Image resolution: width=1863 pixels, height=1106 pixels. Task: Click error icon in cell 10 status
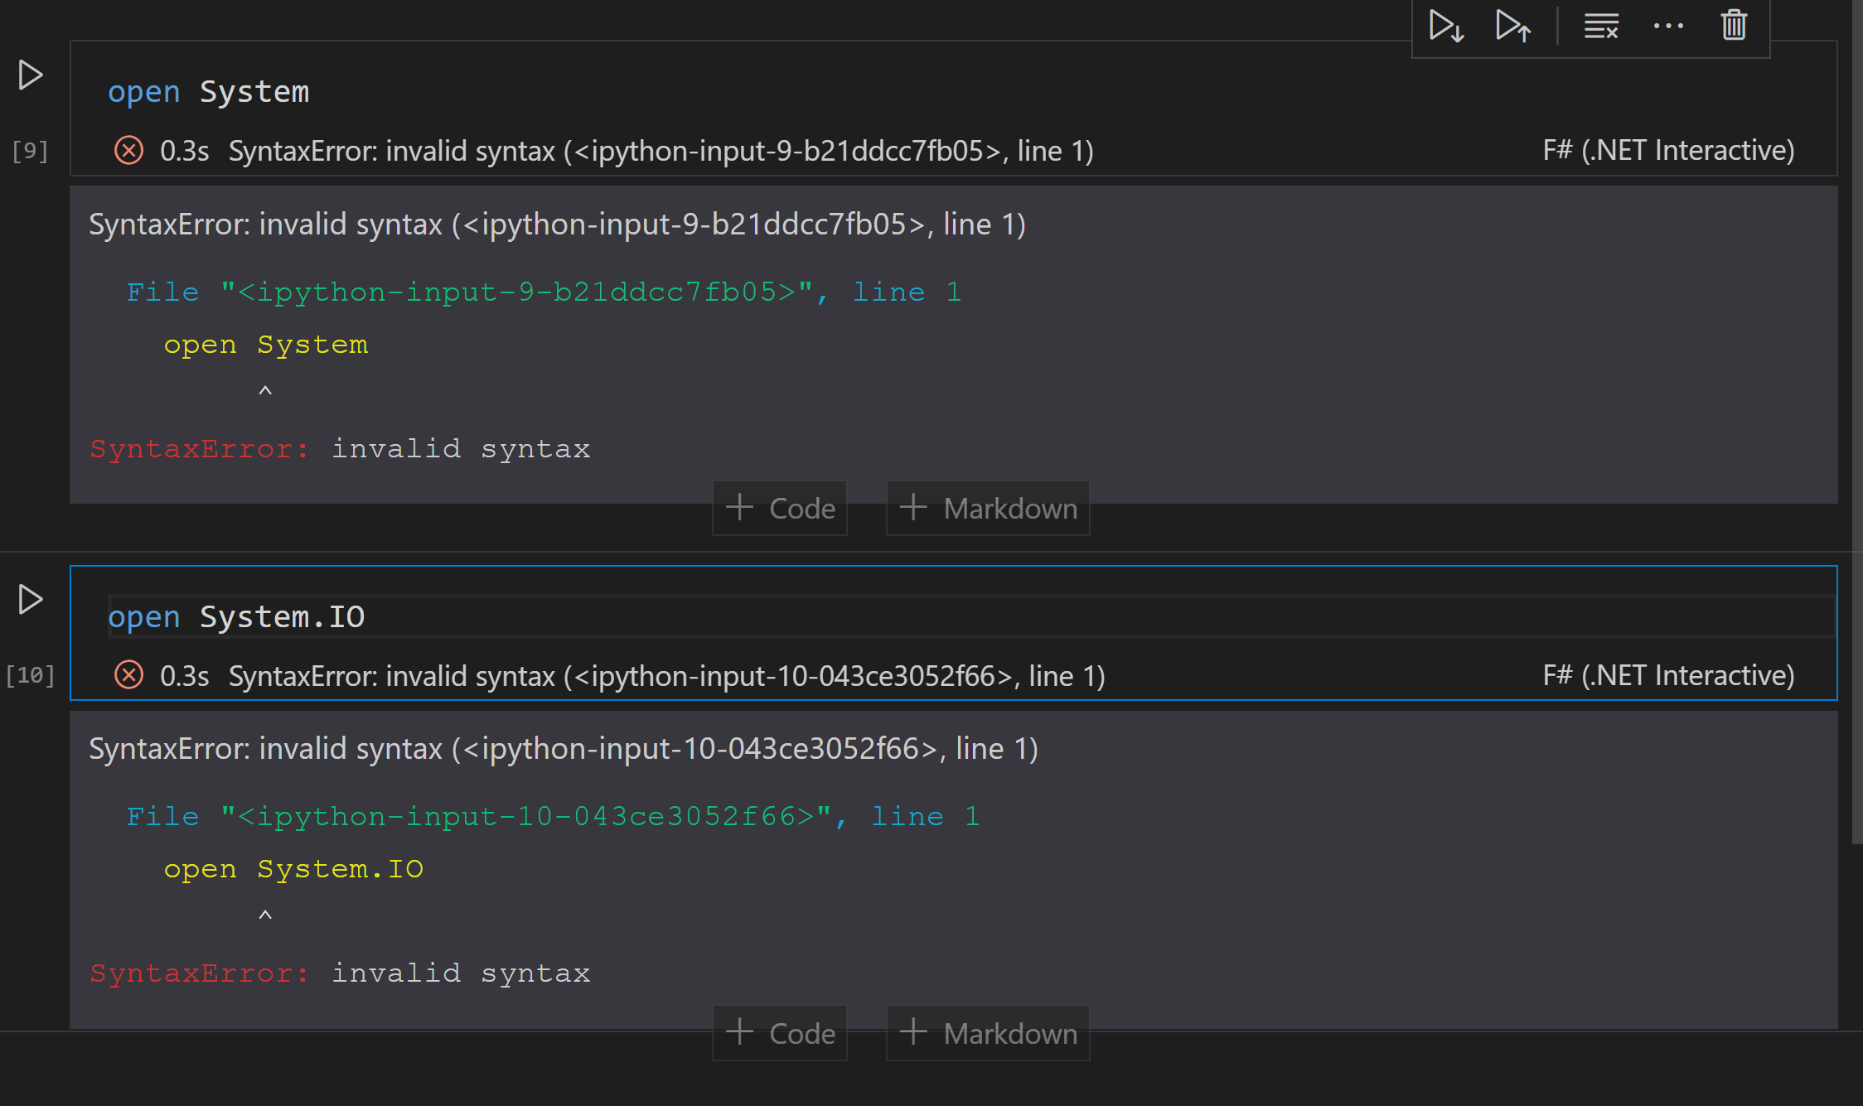[128, 675]
